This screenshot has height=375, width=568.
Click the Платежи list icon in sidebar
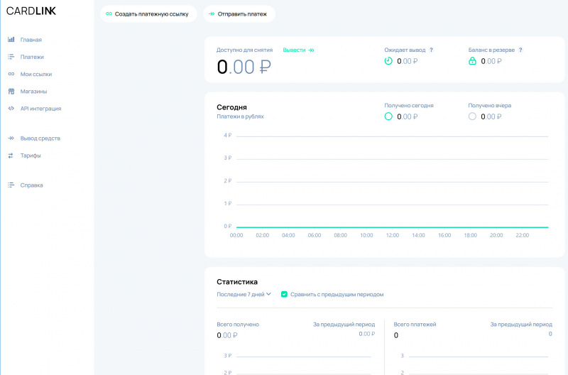pos(11,57)
